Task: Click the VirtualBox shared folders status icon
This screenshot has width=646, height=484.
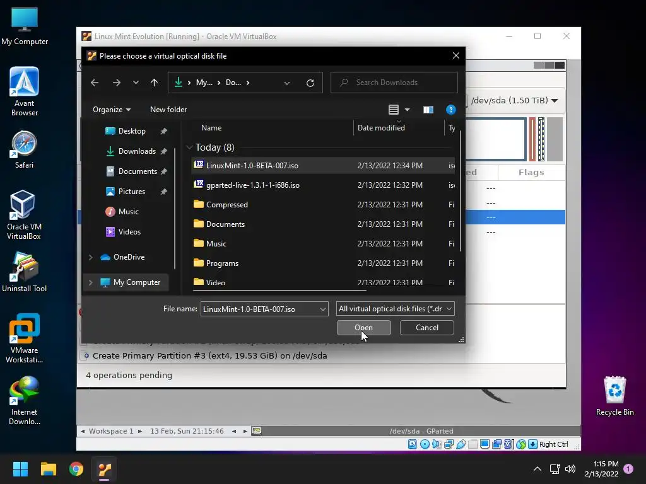Action: (x=473, y=444)
